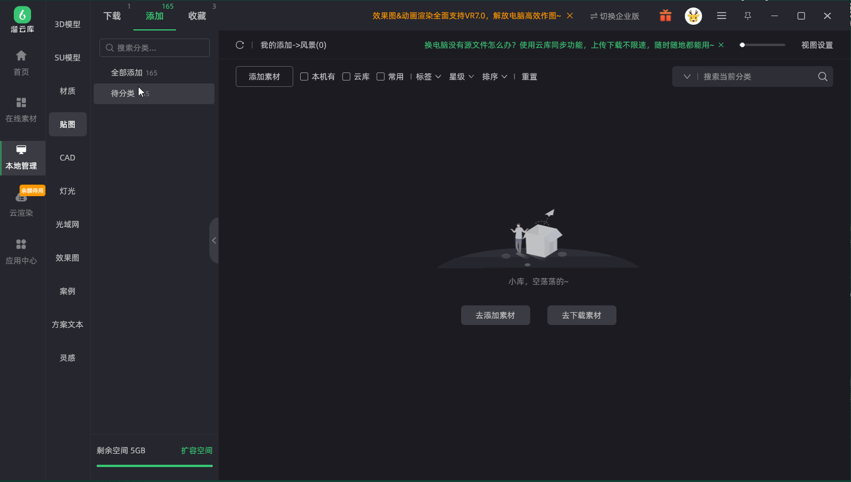Screen dimensions: 851x482
Task: Open 视图设置 view settings
Action: point(817,45)
